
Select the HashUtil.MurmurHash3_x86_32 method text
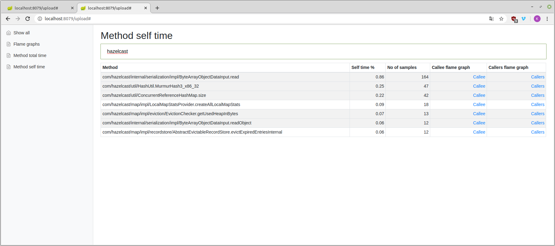(x=151, y=86)
